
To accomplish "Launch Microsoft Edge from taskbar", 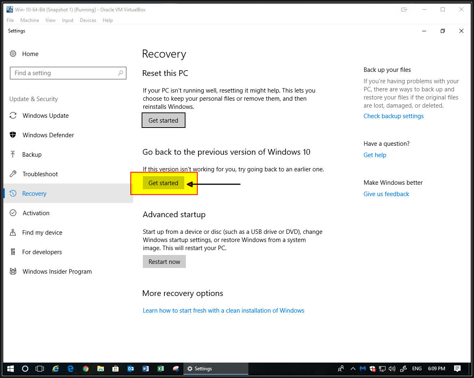I will click(x=71, y=369).
